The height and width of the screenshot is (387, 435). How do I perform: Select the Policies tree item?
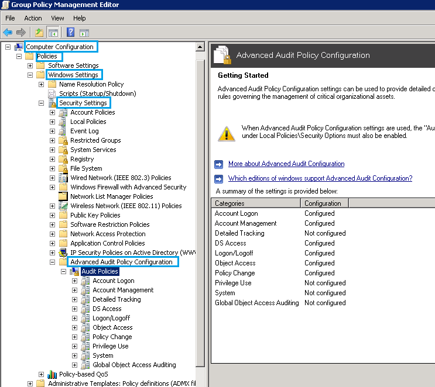tap(47, 56)
